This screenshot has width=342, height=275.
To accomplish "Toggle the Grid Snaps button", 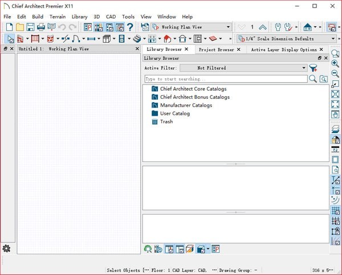I will tap(335, 211).
